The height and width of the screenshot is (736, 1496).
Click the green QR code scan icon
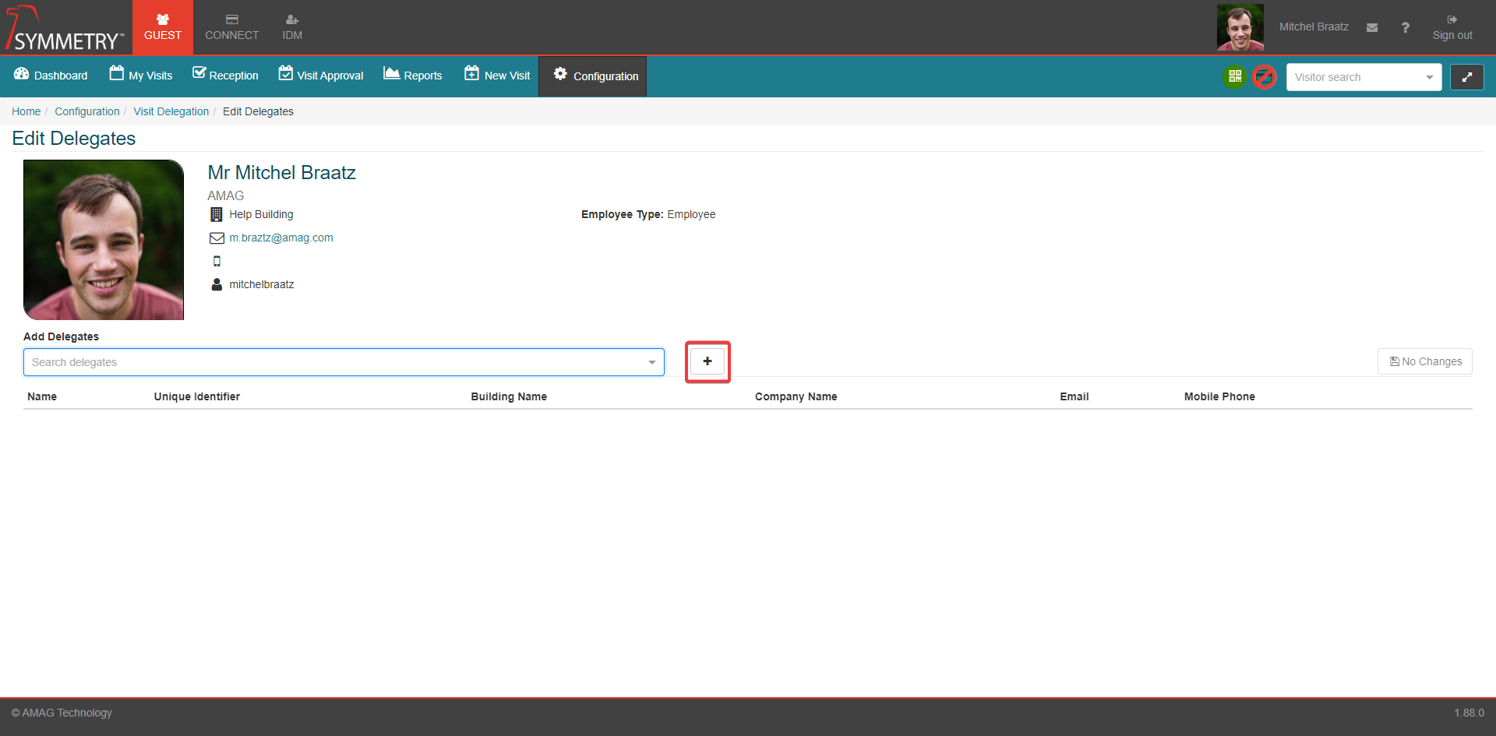tap(1234, 76)
